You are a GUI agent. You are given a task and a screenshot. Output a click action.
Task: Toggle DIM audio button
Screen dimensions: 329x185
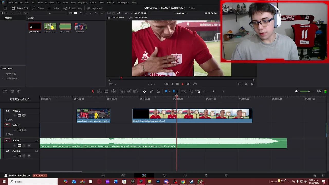click(319, 91)
